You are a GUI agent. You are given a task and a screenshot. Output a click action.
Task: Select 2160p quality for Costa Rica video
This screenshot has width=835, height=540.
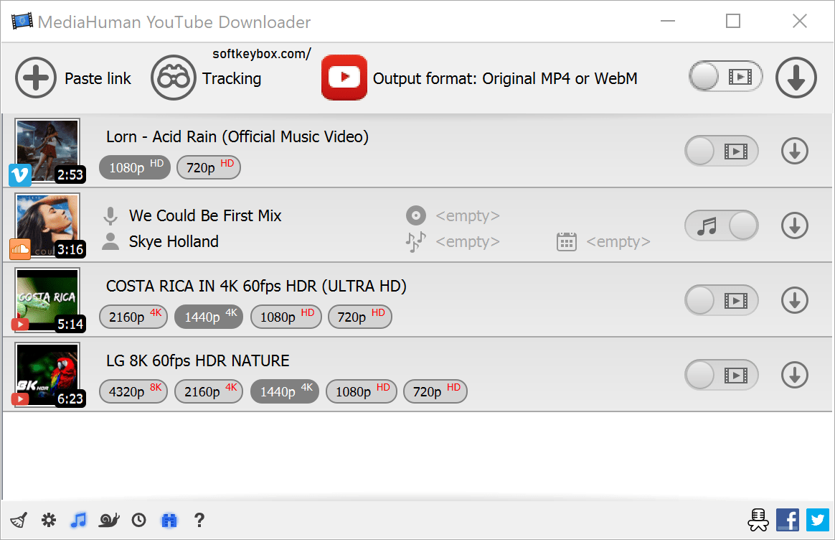pos(133,317)
